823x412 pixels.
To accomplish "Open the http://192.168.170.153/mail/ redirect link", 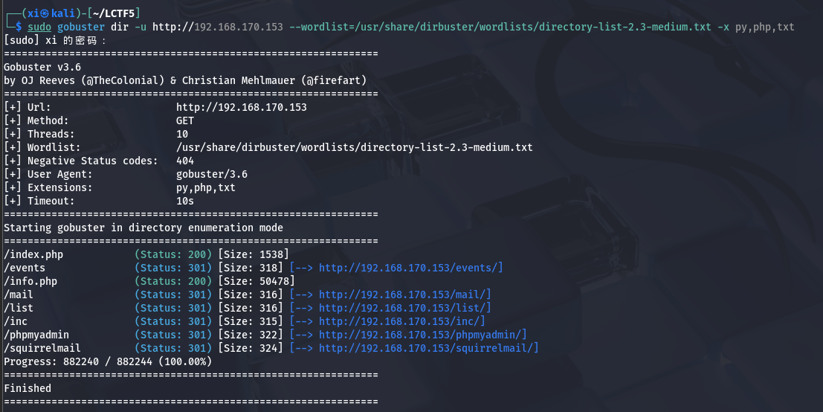I will pyautogui.click(x=404, y=294).
